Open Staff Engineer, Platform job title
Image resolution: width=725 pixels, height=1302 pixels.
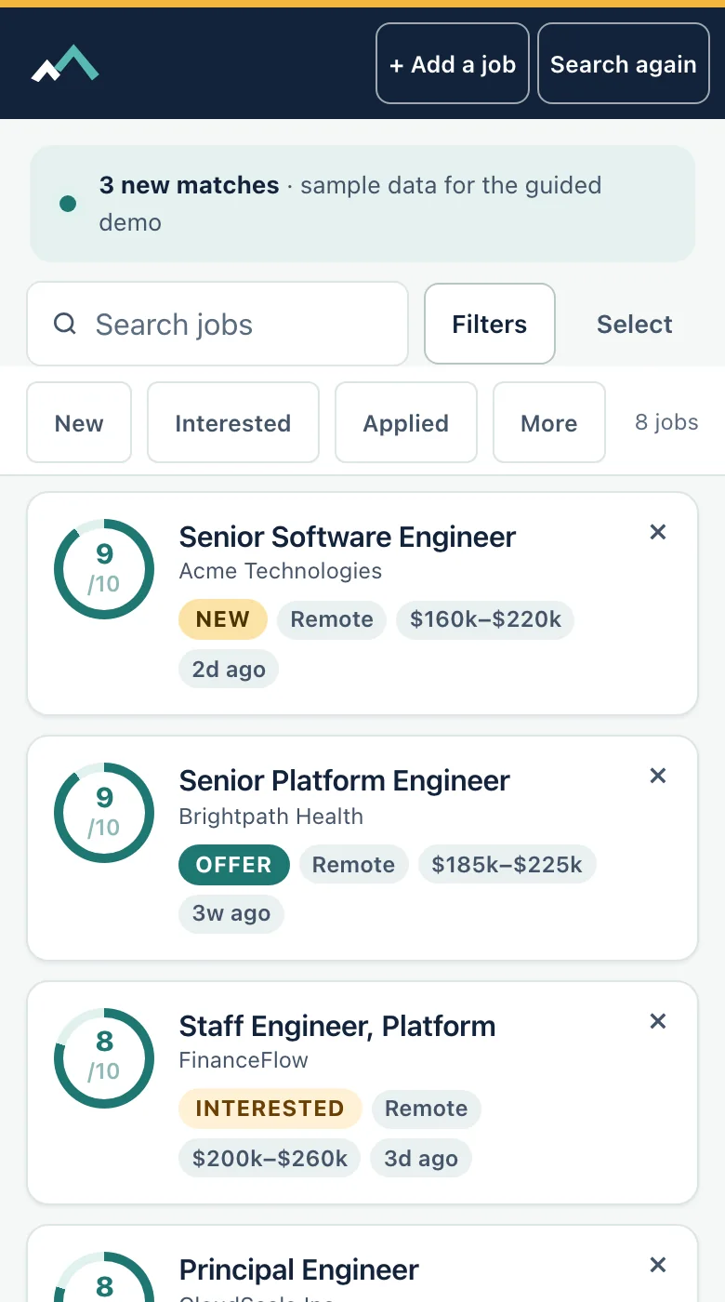pyautogui.click(x=336, y=1026)
